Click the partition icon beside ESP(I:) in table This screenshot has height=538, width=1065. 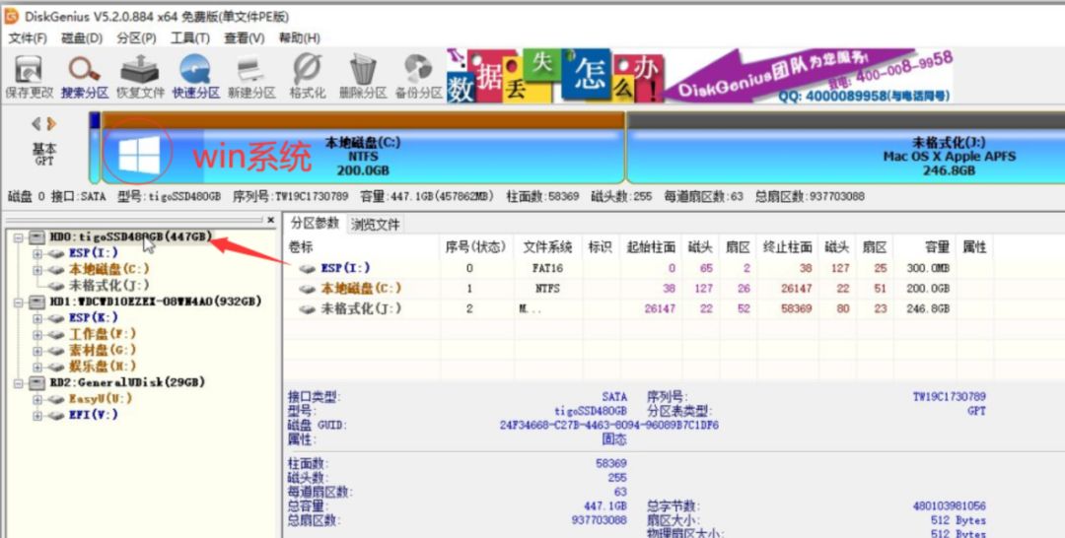coord(308,269)
